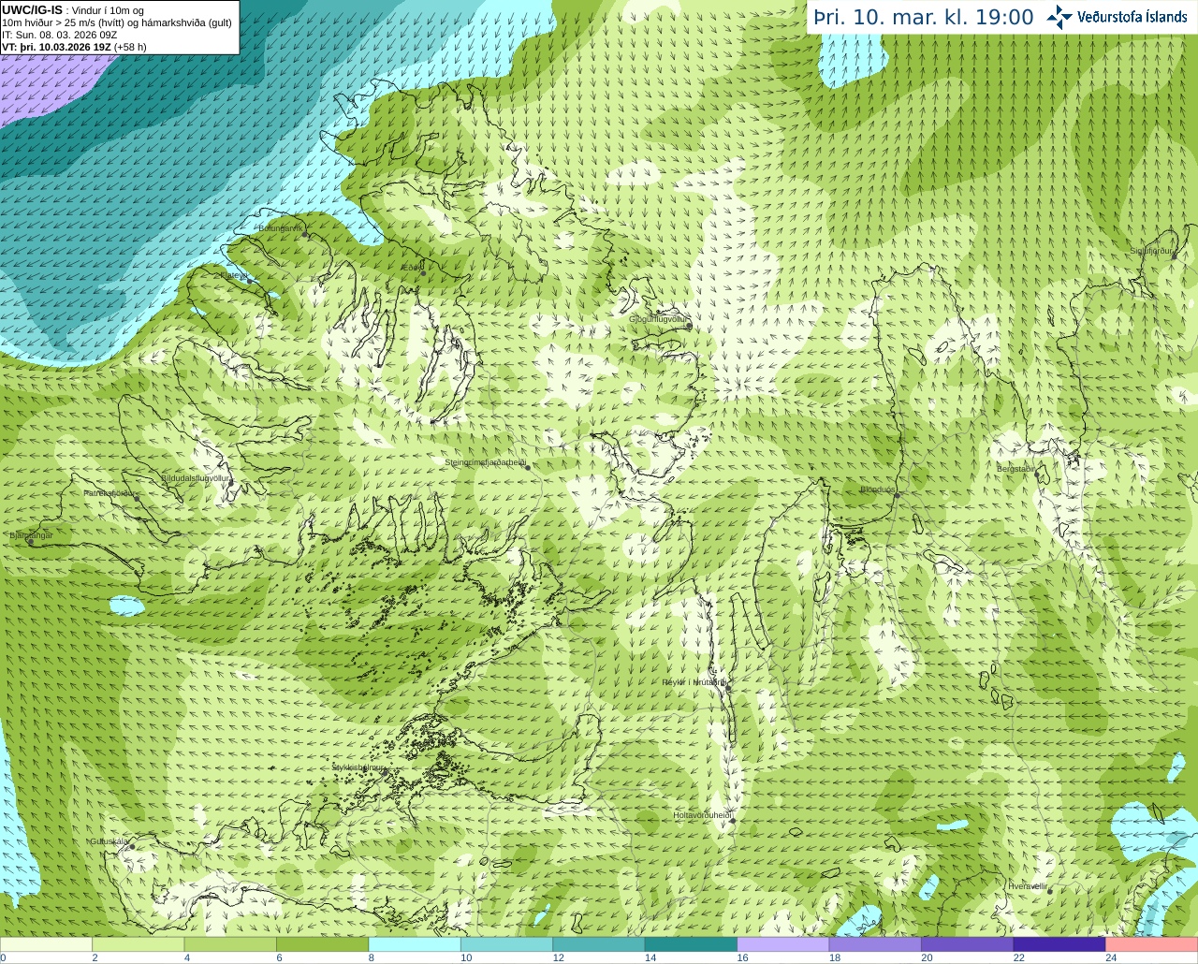Image resolution: width=1198 pixels, height=964 pixels.
Task: Select the 22–24 m/s dark indigo legend swatch
Action: tap(1060, 944)
